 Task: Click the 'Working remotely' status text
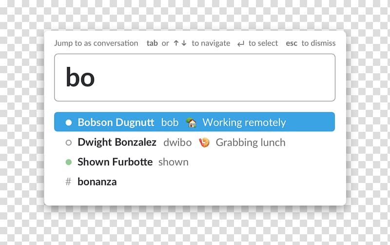(244, 122)
